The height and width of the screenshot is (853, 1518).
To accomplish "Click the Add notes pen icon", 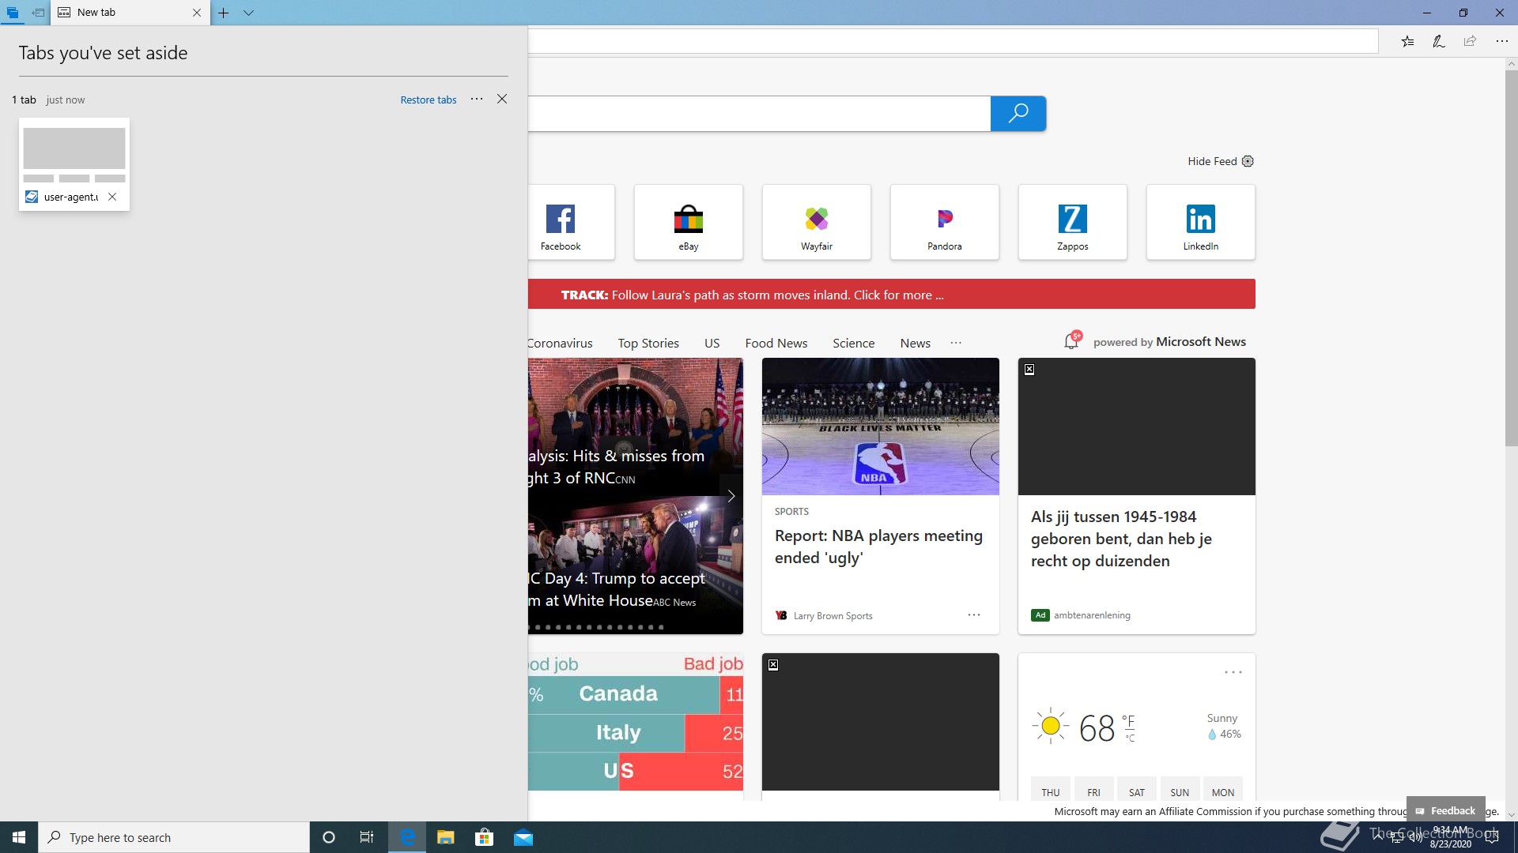I will coord(1439,41).
